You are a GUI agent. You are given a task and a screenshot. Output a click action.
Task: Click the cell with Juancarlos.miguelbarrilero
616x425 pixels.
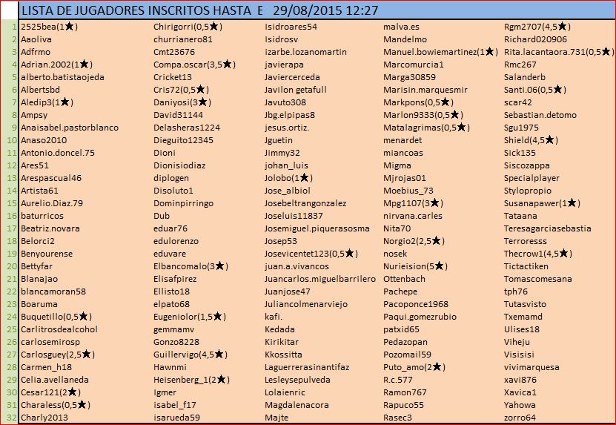tap(320, 279)
